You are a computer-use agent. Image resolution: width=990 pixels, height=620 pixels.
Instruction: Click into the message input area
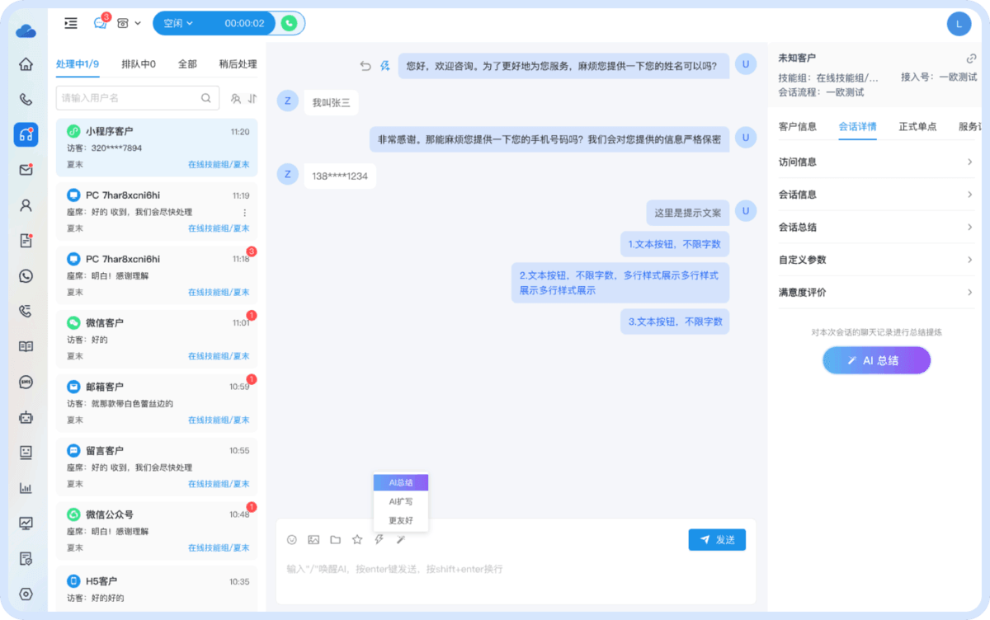516,570
